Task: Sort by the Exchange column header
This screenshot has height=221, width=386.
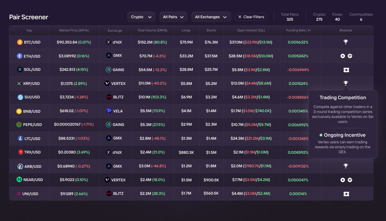Action: (115, 31)
